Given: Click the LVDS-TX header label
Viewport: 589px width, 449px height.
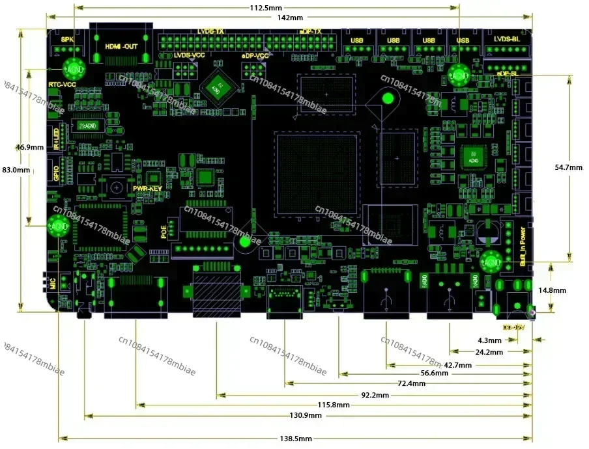Looking at the screenshot, I should click(x=210, y=31).
